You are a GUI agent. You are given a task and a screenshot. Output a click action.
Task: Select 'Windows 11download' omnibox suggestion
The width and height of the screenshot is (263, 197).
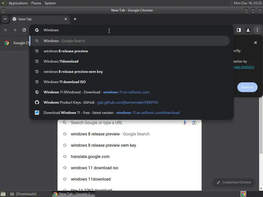click(x=129, y=61)
